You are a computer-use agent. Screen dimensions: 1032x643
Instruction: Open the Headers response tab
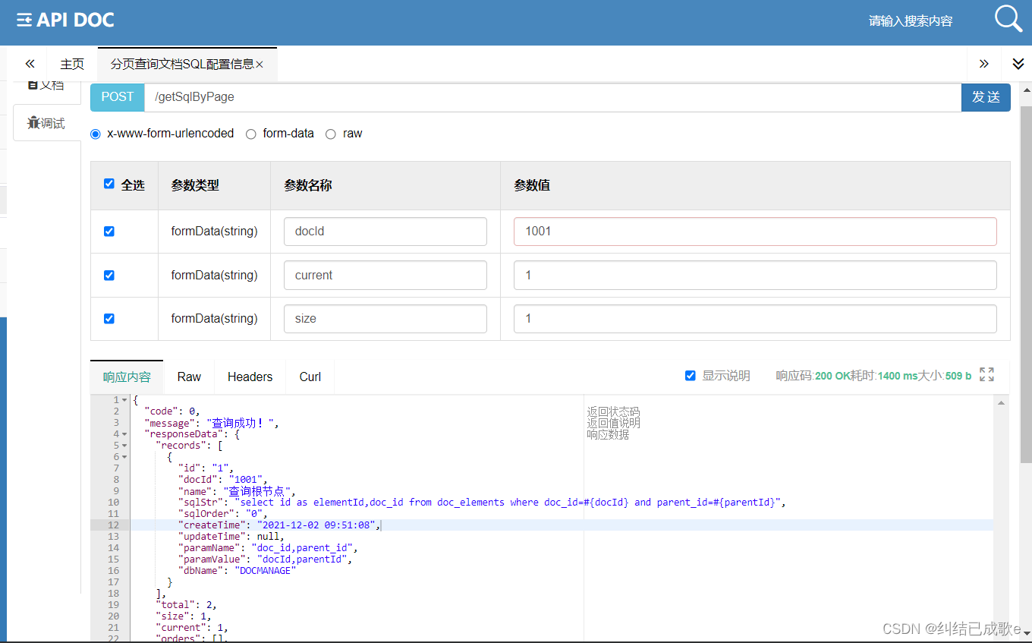click(x=250, y=377)
